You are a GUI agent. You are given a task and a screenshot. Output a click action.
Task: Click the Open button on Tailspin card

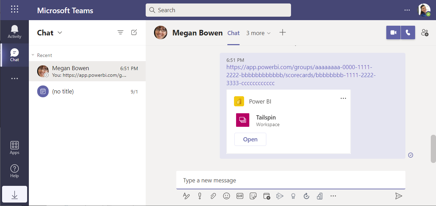point(250,139)
